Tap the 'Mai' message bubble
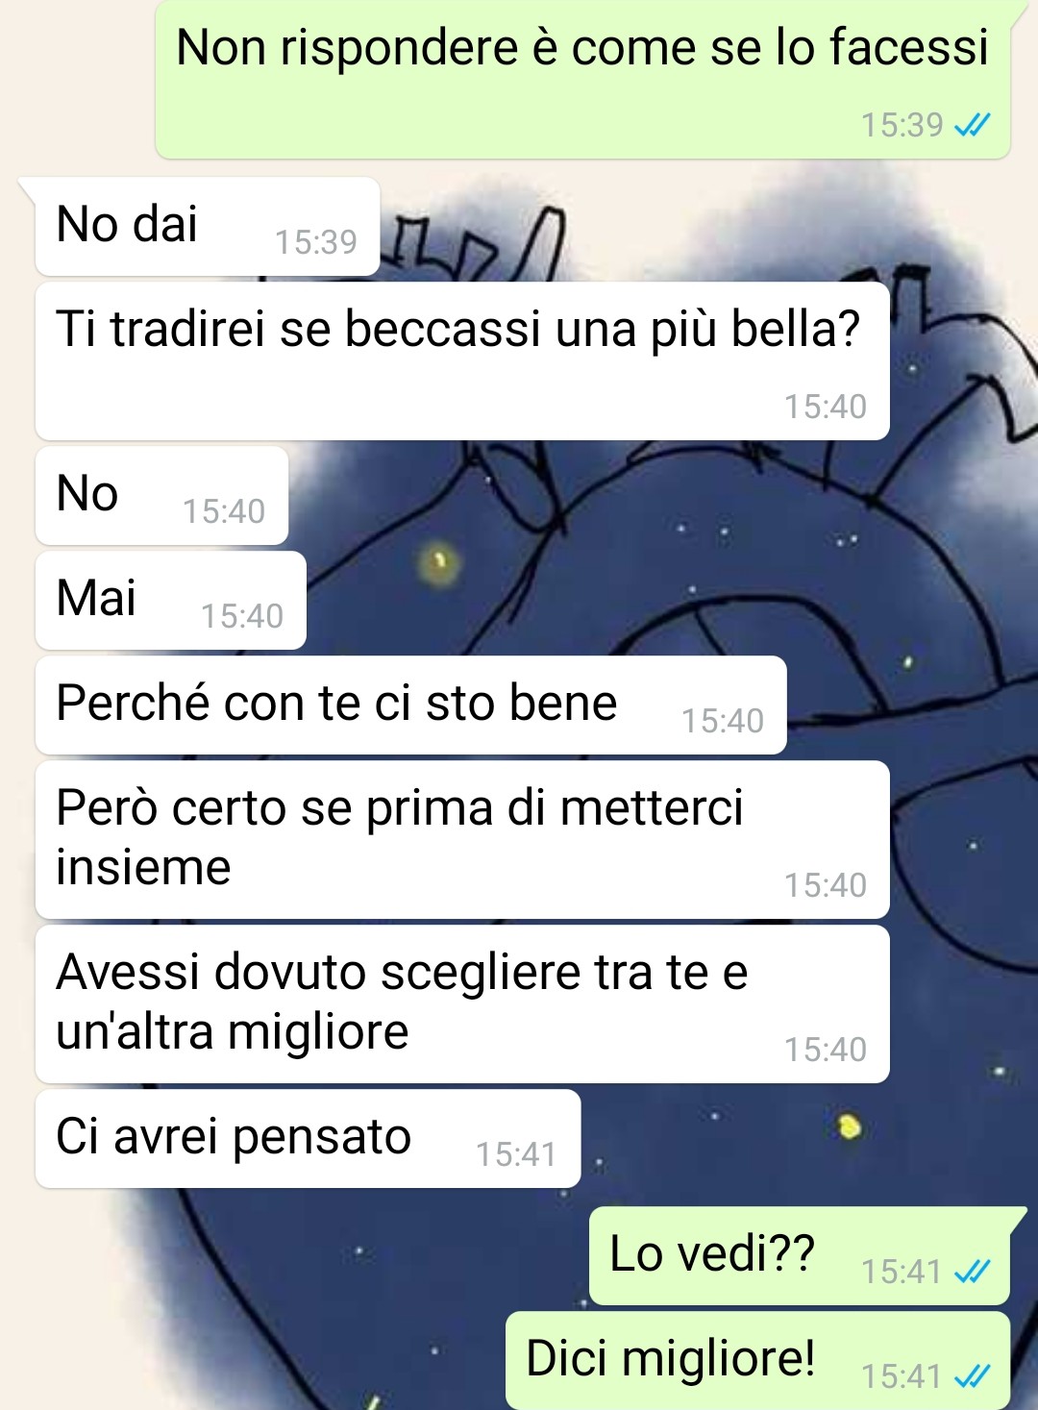This screenshot has width=1038, height=1410. coord(171,600)
